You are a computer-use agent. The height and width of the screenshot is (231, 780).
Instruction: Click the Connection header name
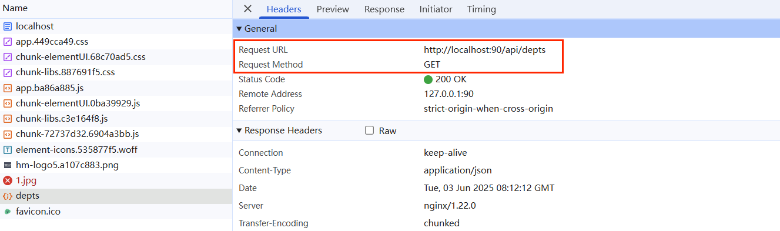pyautogui.click(x=261, y=153)
